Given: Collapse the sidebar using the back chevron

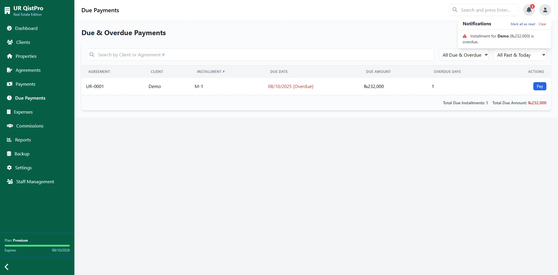Looking at the screenshot, I should pyautogui.click(x=6, y=267).
